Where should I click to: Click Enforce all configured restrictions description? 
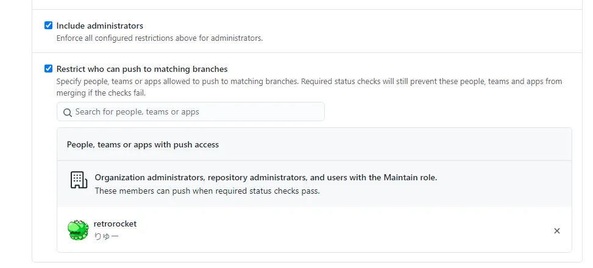click(x=159, y=38)
